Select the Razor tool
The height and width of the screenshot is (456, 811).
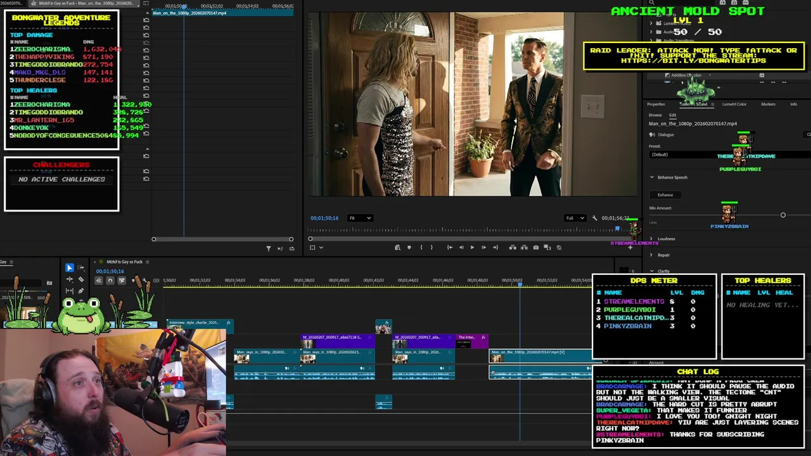pos(81,279)
